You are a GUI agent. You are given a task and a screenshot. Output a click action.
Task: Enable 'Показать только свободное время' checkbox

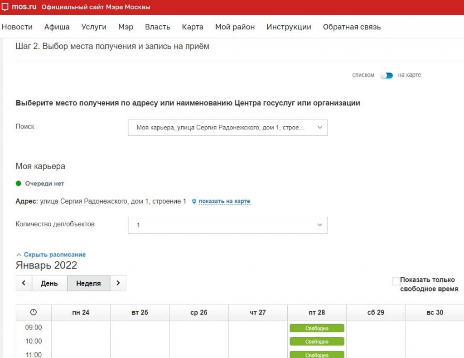point(396,281)
